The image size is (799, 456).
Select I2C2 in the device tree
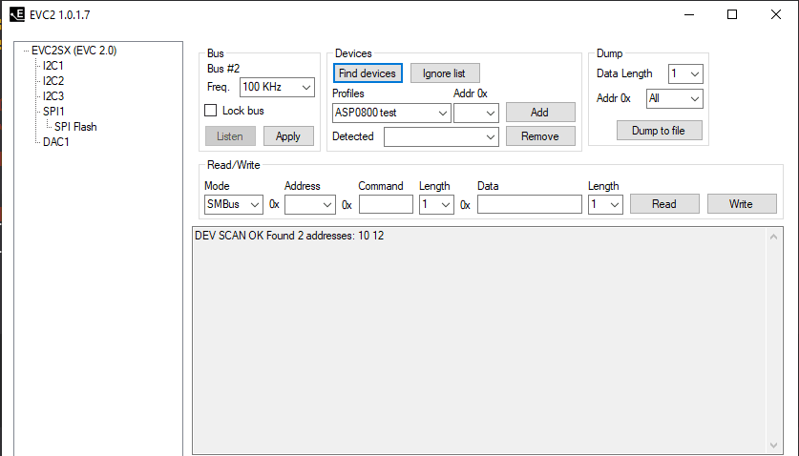click(53, 81)
